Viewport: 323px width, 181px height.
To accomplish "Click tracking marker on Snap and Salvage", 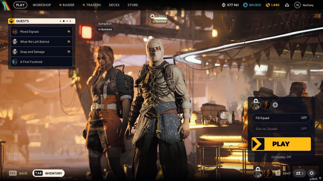I will coord(69,52).
